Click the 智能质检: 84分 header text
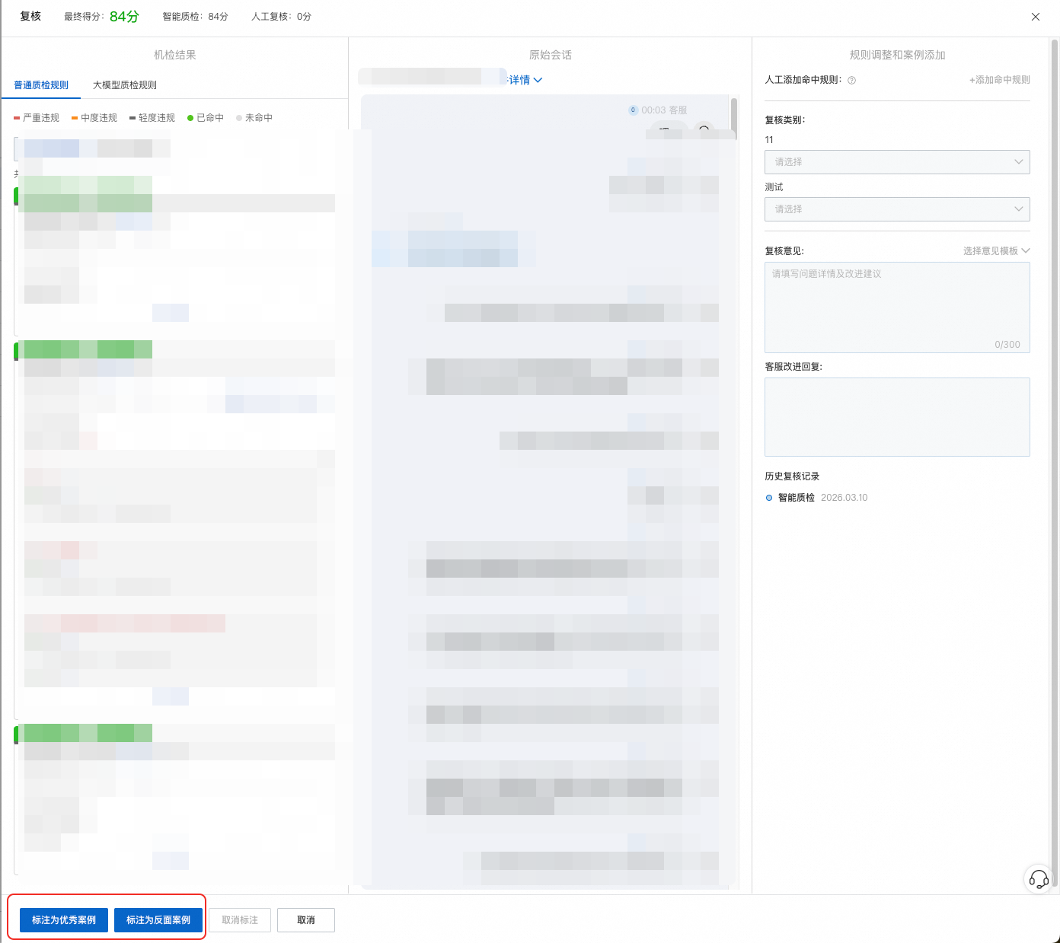Viewport: 1060px width, 943px height. click(x=195, y=17)
